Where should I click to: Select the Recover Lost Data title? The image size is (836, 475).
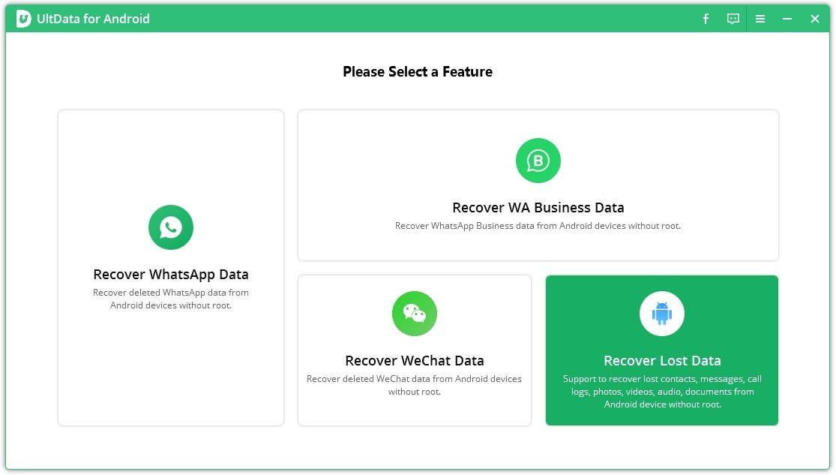click(x=661, y=361)
